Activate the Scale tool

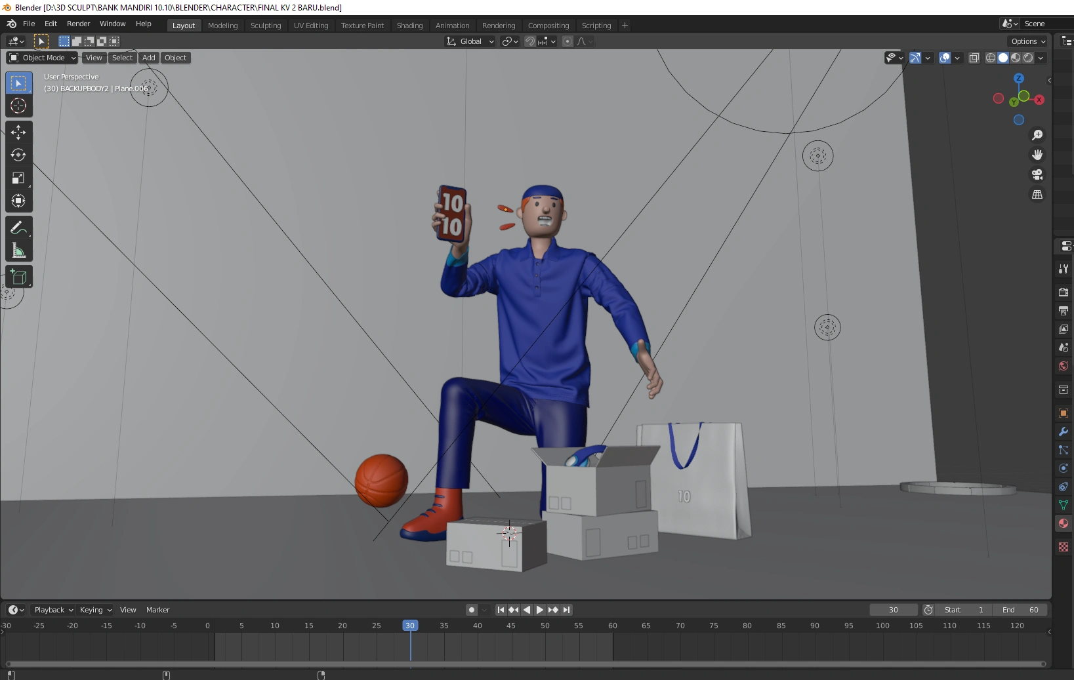pos(18,178)
